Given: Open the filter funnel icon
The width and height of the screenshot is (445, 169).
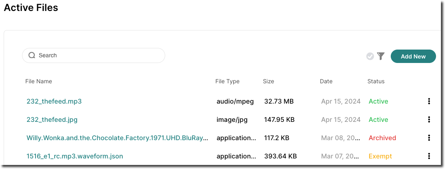Looking at the screenshot, I should pyautogui.click(x=381, y=56).
